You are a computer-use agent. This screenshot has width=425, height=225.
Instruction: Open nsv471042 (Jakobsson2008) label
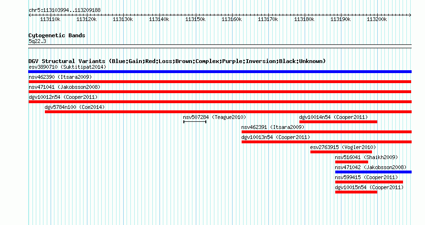tap(371, 167)
